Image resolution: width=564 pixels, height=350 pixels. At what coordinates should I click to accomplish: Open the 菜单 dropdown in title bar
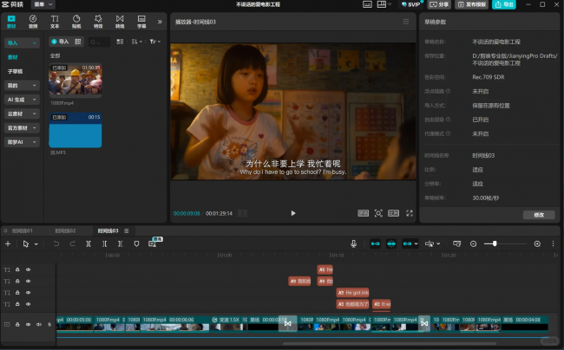coord(43,4)
